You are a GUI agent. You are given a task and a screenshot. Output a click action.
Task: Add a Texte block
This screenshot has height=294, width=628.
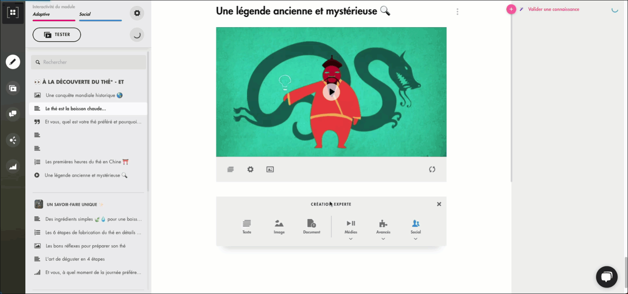pos(247,226)
